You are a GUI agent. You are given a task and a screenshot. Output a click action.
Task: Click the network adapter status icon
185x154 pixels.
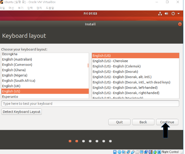coord(128,152)
